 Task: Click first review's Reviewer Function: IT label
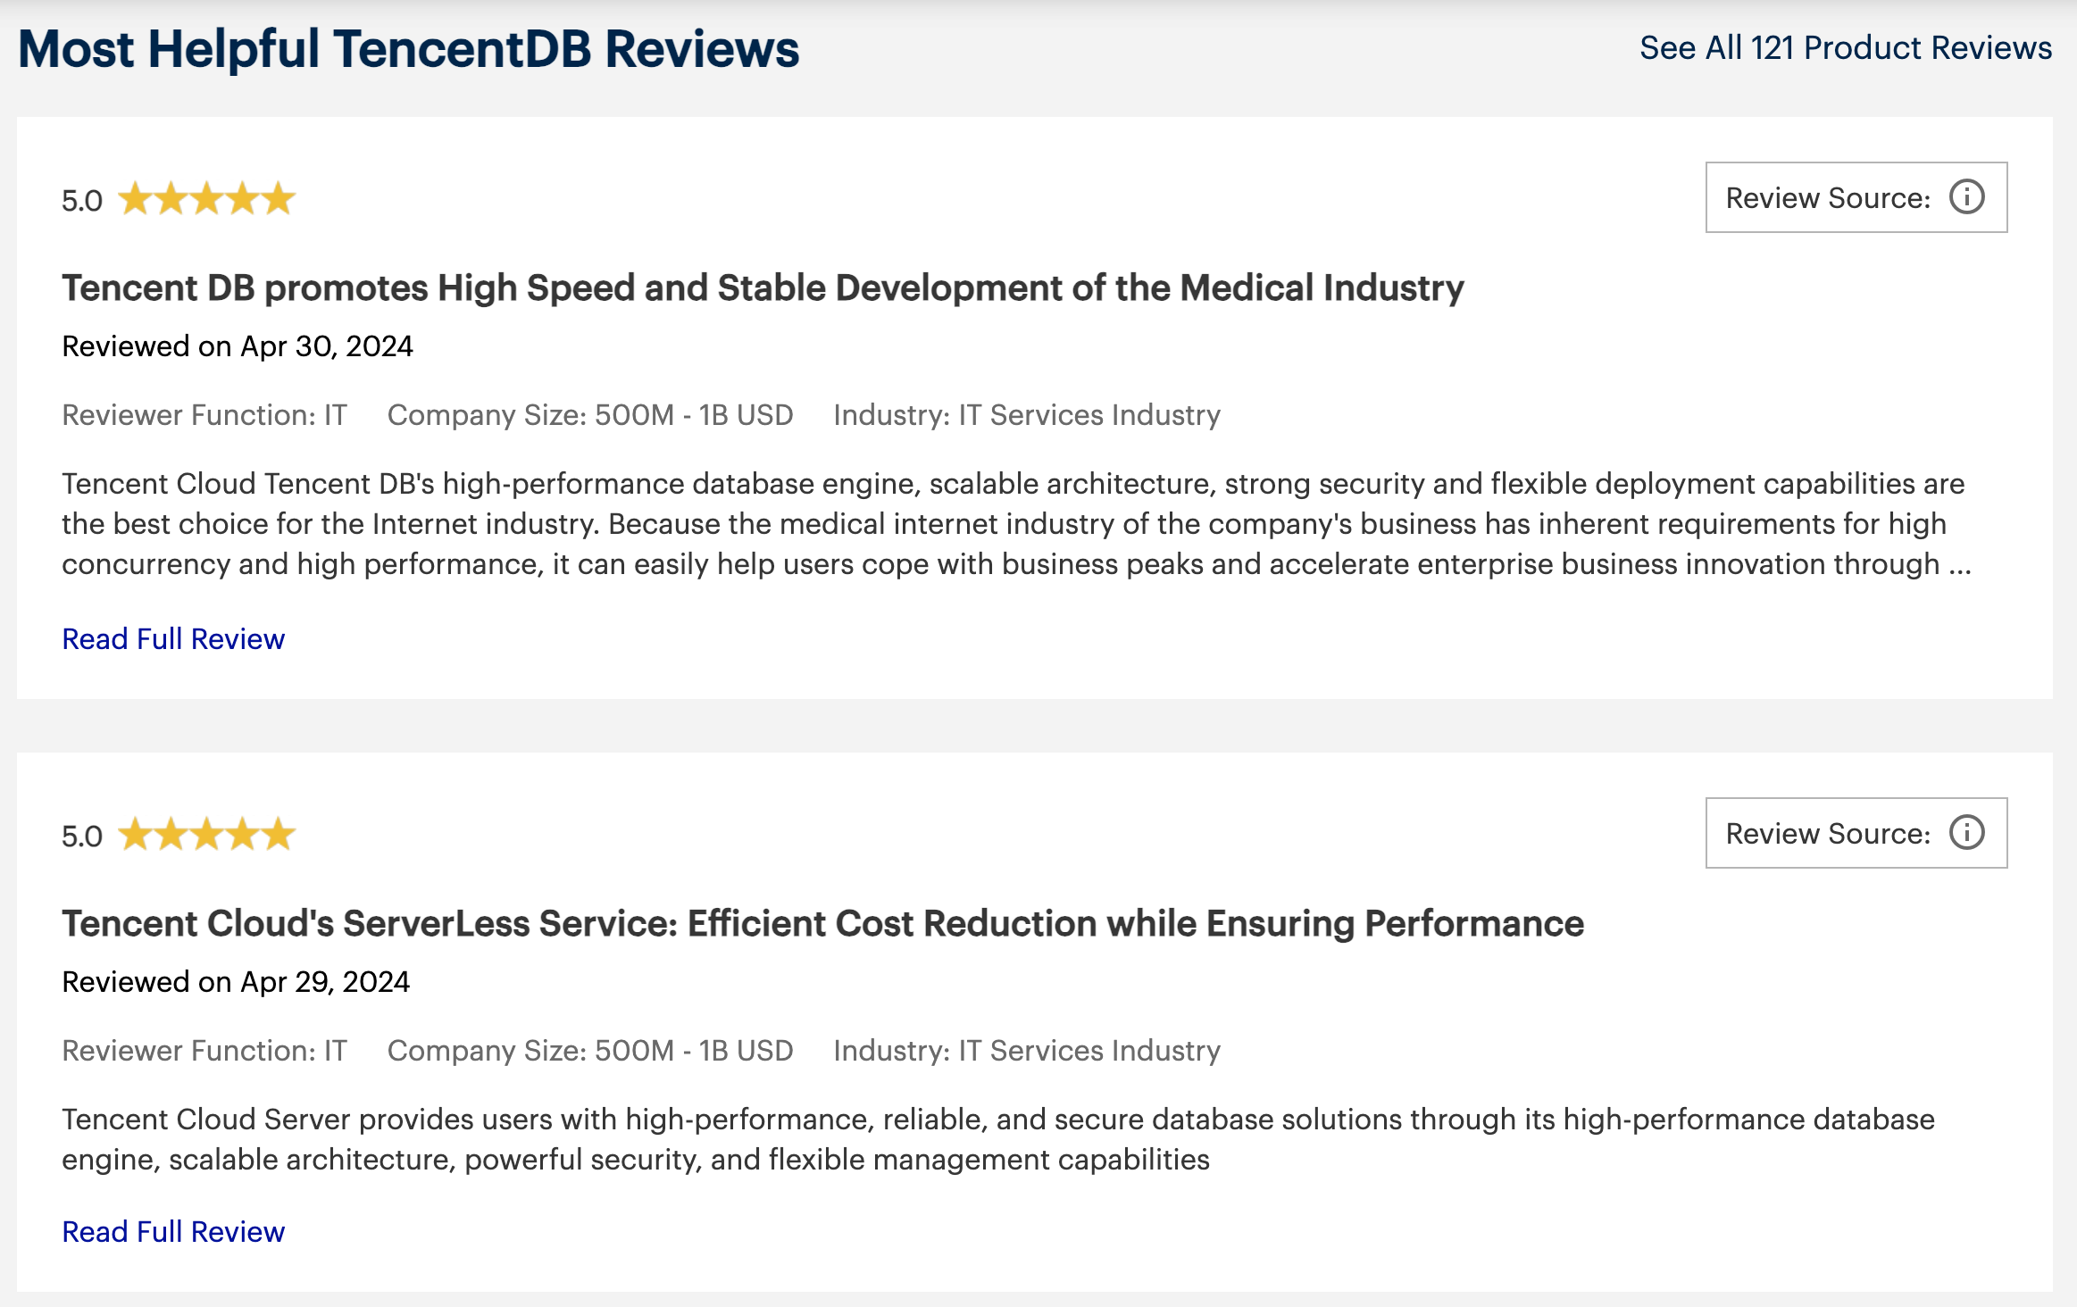tap(204, 415)
